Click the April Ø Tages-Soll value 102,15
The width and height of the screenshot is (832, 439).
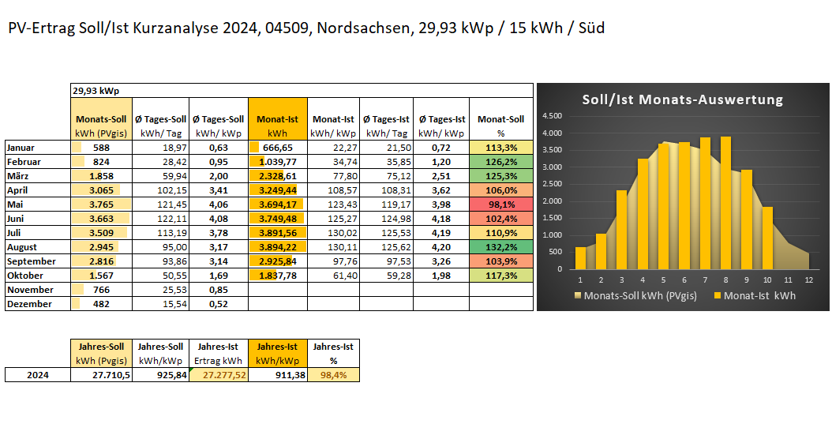tap(160, 190)
